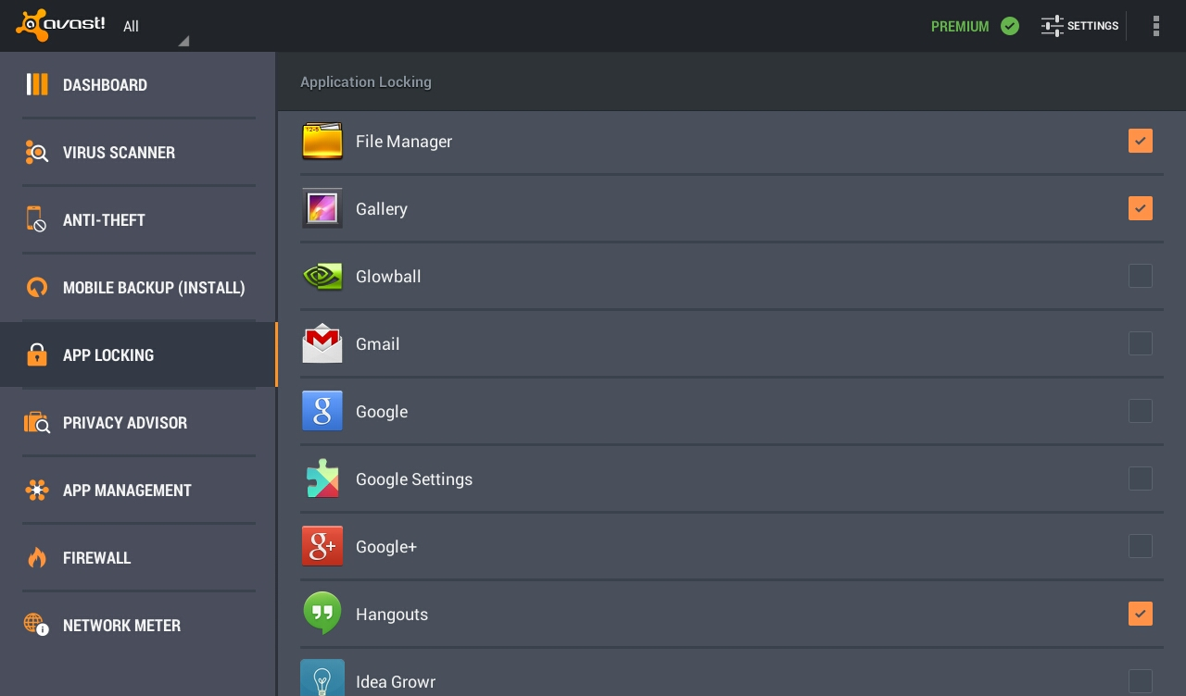The width and height of the screenshot is (1186, 696).
Task: Tick the Google Settings lock checkbox
Action: tap(1141, 478)
